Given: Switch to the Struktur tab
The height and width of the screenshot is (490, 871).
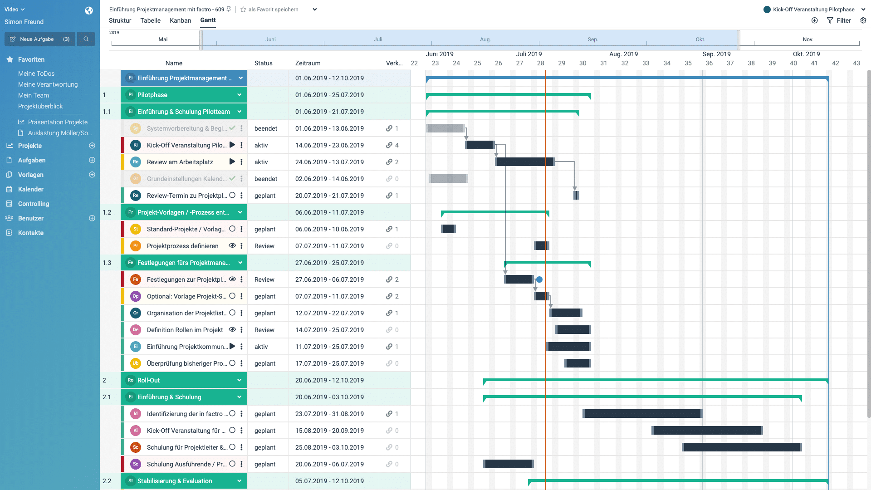Looking at the screenshot, I should [120, 20].
